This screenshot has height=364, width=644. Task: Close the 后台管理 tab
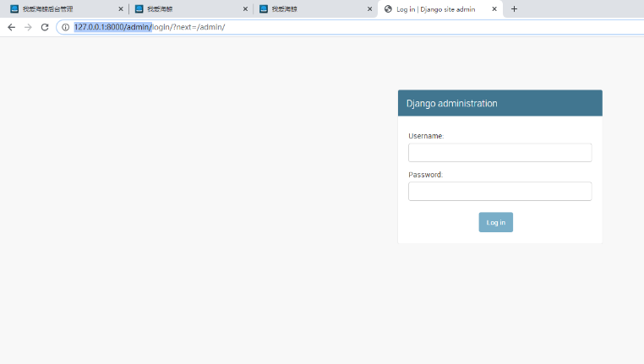(x=121, y=9)
